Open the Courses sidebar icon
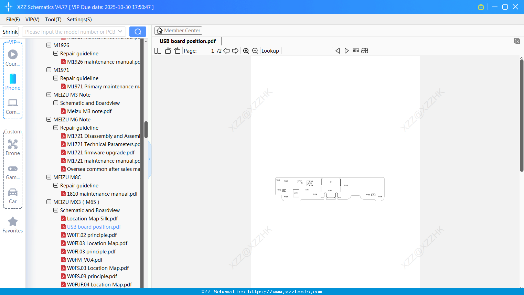The image size is (524, 295). pyautogui.click(x=13, y=58)
